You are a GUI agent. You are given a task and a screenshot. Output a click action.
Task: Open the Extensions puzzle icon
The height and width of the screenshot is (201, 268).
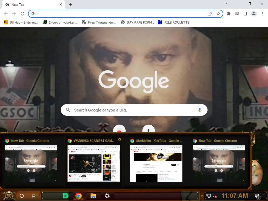click(x=229, y=14)
